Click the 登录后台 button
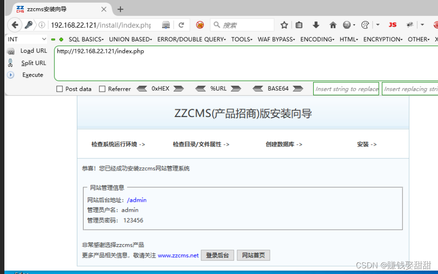The image size is (438, 274). click(217, 255)
